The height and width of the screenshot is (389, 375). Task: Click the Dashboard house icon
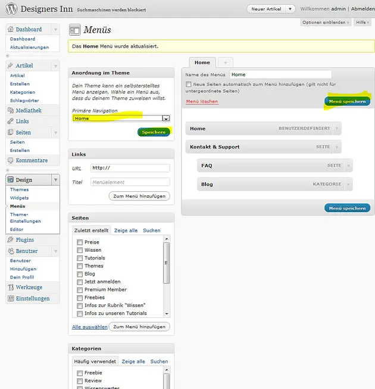[x=11, y=29]
